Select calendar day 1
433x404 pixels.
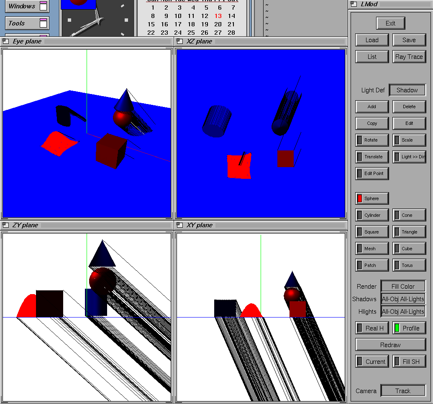pyautogui.click(x=153, y=8)
